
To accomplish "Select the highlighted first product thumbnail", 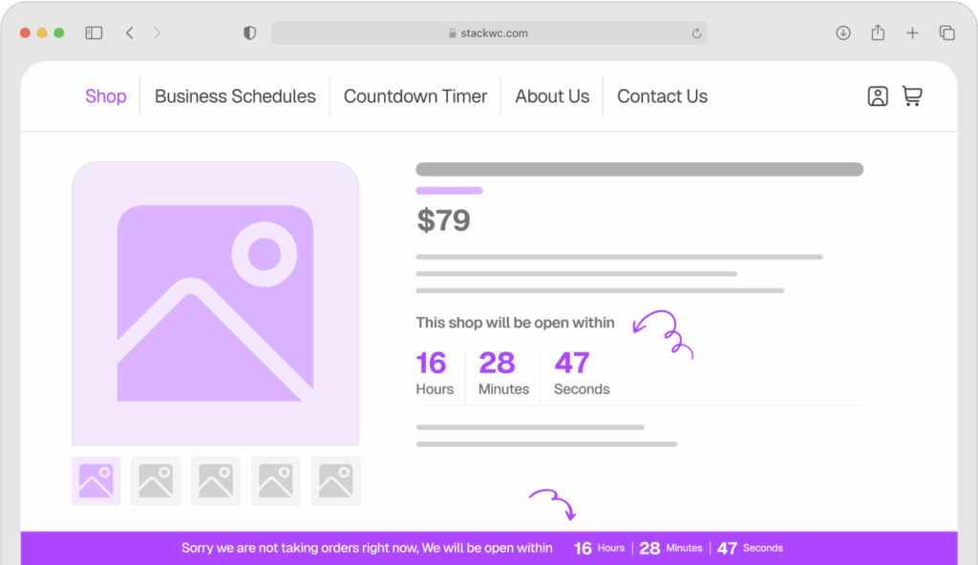I will coord(96,481).
